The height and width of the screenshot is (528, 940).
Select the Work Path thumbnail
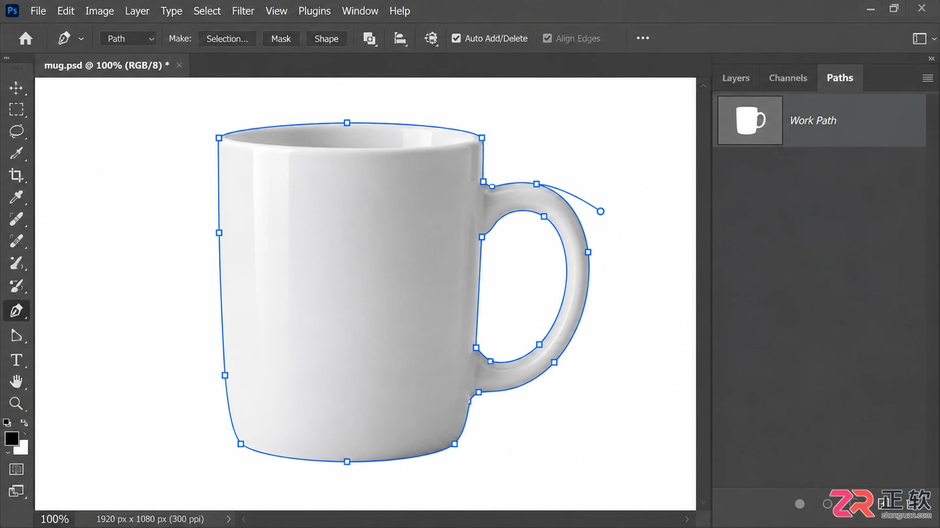[x=750, y=121]
